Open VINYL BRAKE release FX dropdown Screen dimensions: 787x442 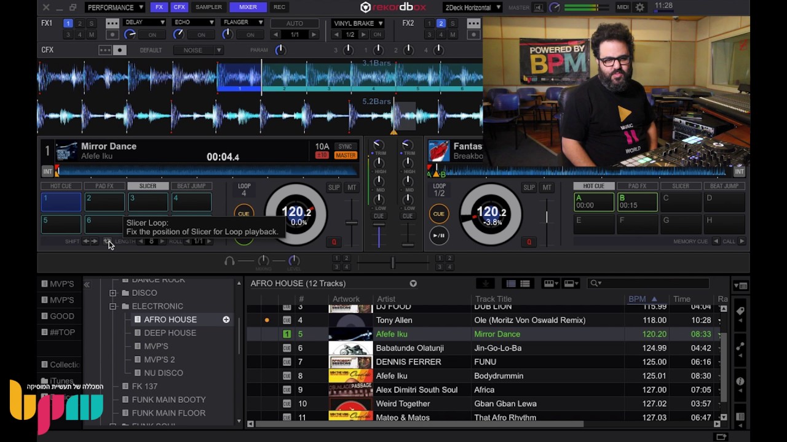point(358,23)
